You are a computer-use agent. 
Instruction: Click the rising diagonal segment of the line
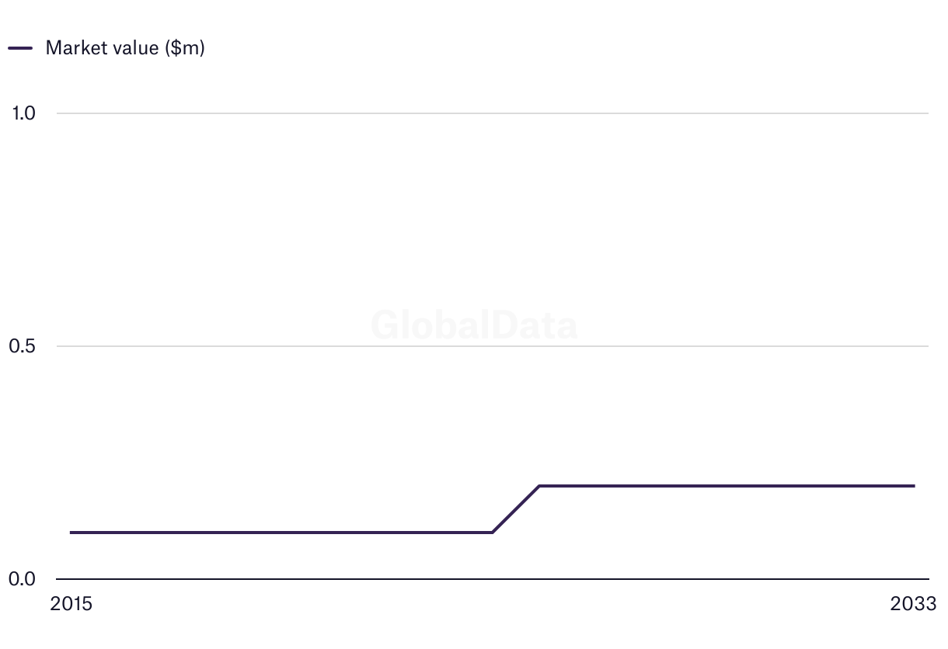coord(516,509)
